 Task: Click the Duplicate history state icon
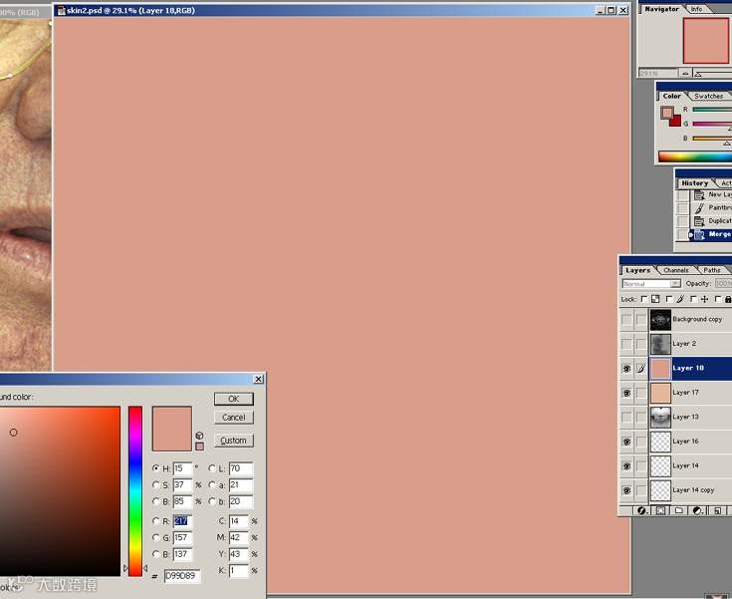pos(699,221)
